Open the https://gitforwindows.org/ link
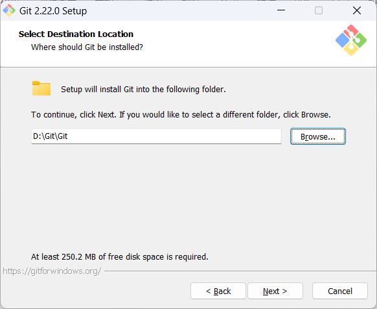This screenshot has width=377, height=309. click(x=52, y=271)
